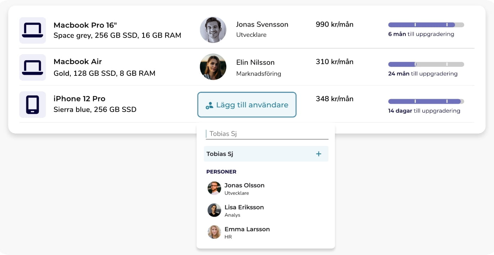Viewport: 494px width, 255px height.
Task: Click Lisa Eriksson's avatar in the list
Action: pos(214,210)
